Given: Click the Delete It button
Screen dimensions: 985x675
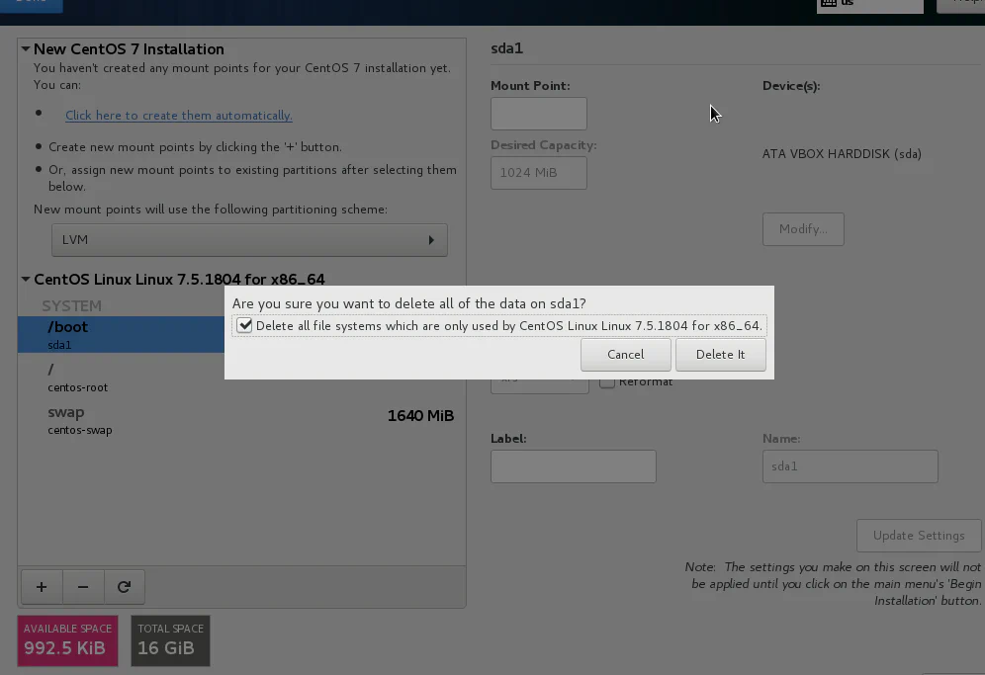Looking at the screenshot, I should tap(721, 354).
